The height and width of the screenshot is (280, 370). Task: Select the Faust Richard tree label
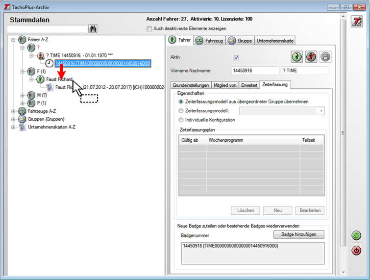pyautogui.click(x=59, y=79)
